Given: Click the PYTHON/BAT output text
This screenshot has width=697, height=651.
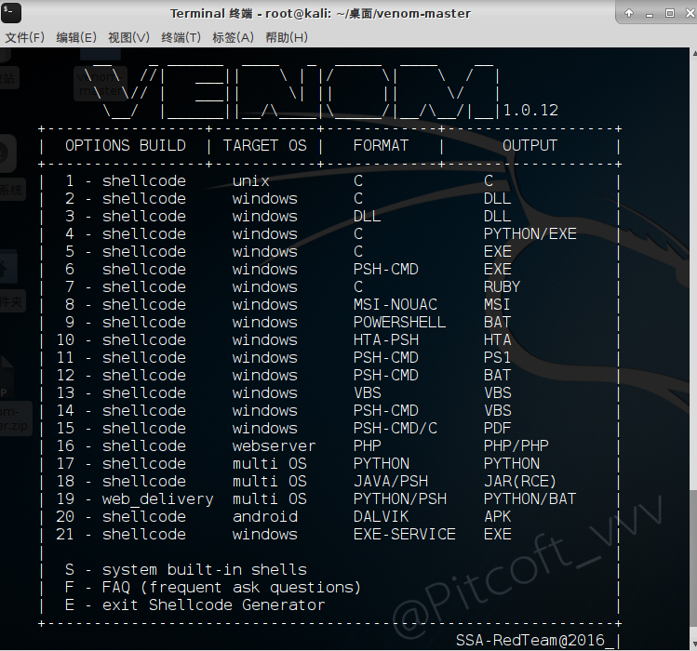Looking at the screenshot, I should [529, 499].
